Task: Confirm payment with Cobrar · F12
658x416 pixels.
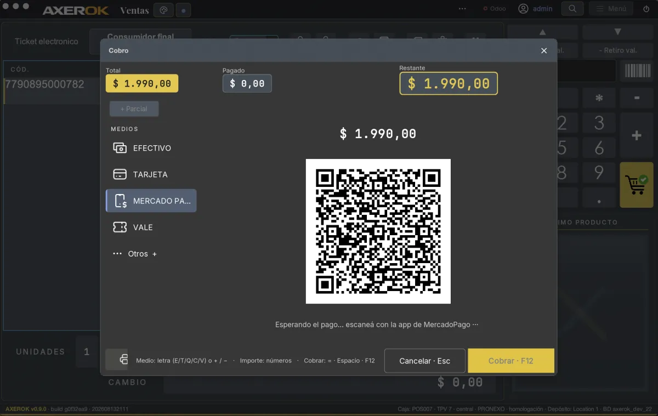Action: pyautogui.click(x=510, y=361)
